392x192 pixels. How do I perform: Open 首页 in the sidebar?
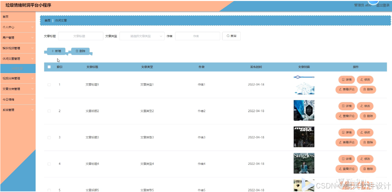18,16
